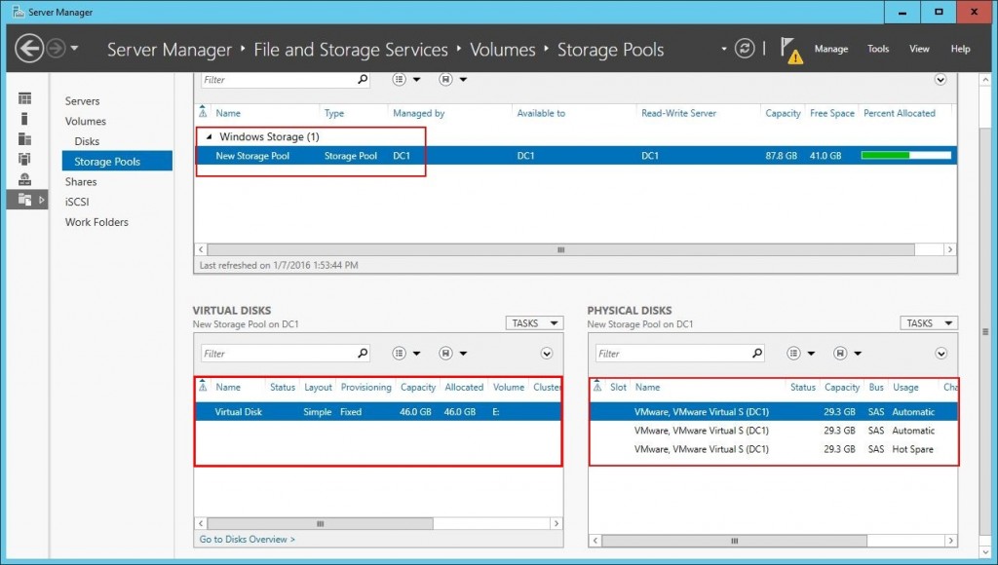The width and height of the screenshot is (998, 565).
Task: Open the All Servers icon in sidebar
Action: (x=26, y=139)
